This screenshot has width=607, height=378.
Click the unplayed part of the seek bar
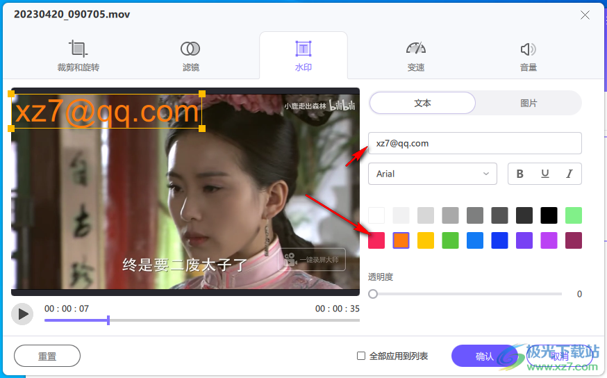point(235,320)
